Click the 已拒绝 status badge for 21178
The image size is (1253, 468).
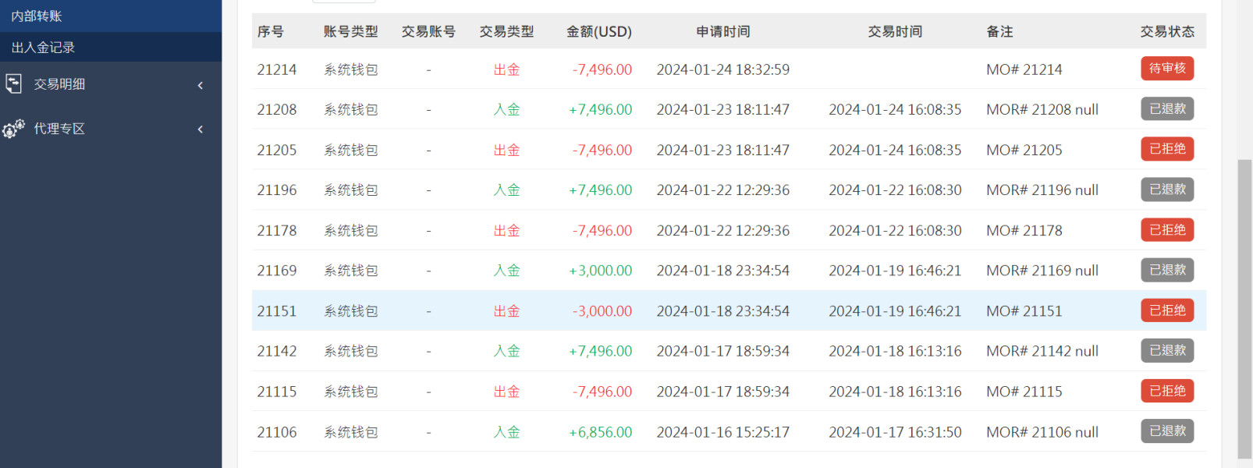[1167, 230]
